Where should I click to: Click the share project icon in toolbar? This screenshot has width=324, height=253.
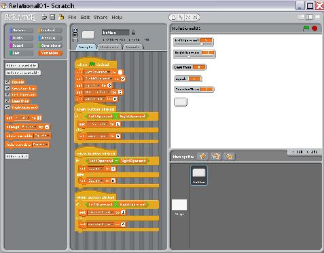(x=61, y=17)
